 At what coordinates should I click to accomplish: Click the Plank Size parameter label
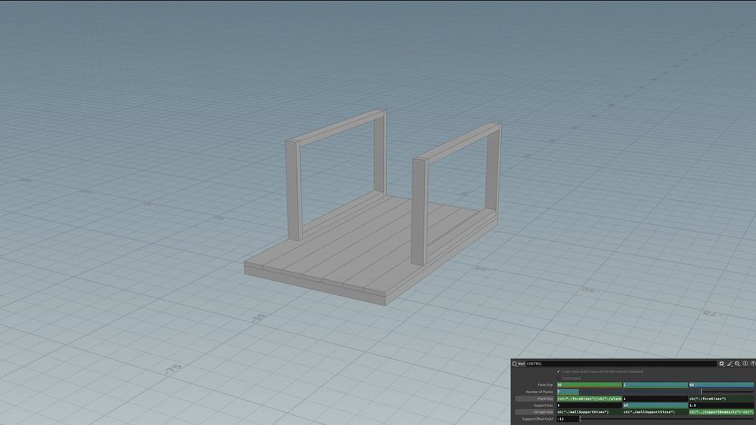545,399
